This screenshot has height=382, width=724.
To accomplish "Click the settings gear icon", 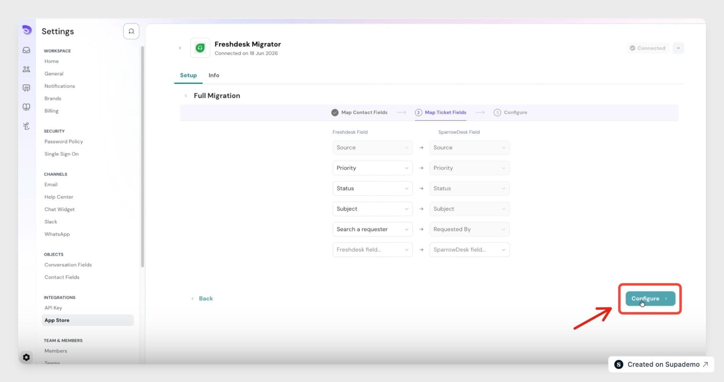I will pos(26,357).
